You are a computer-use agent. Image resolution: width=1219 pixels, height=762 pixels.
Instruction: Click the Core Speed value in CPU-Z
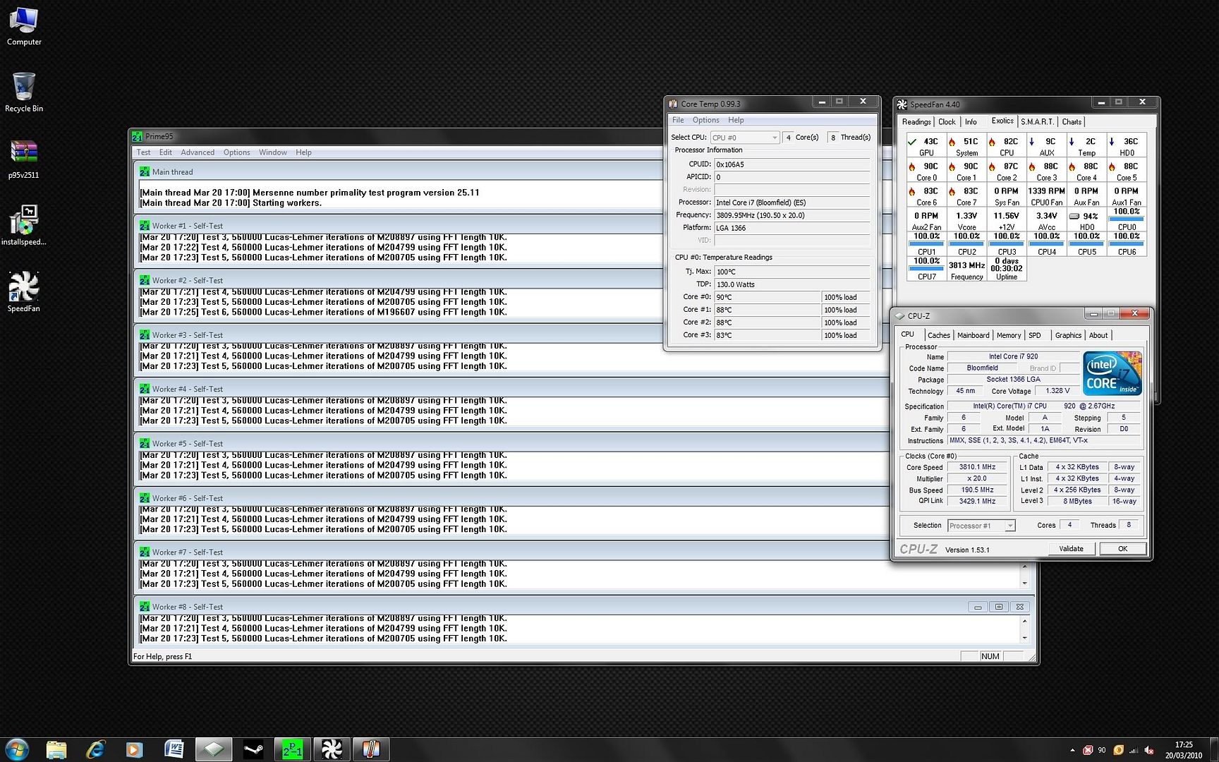coord(977,467)
